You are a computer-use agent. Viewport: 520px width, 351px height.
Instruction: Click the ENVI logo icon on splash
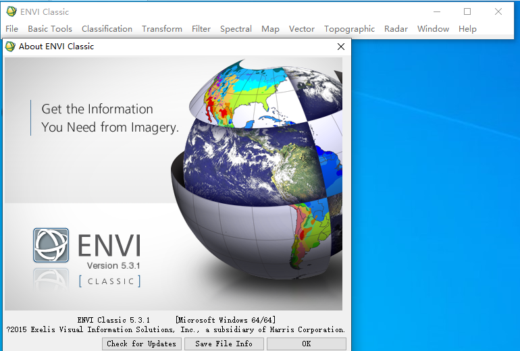tap(51, 245)
